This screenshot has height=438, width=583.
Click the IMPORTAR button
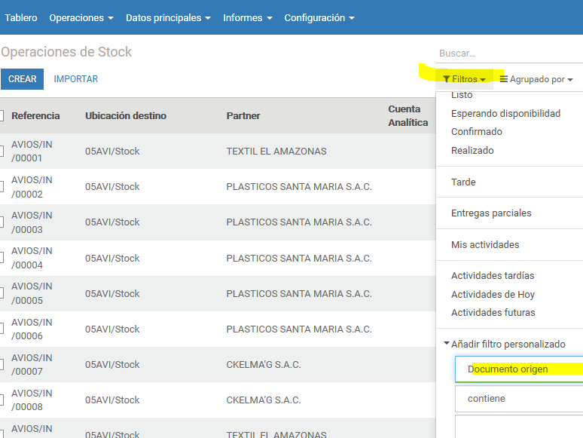pos(76,79)
